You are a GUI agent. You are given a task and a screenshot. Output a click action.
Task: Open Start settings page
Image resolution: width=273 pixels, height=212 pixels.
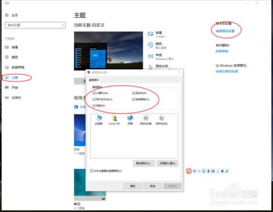point(15,88)
